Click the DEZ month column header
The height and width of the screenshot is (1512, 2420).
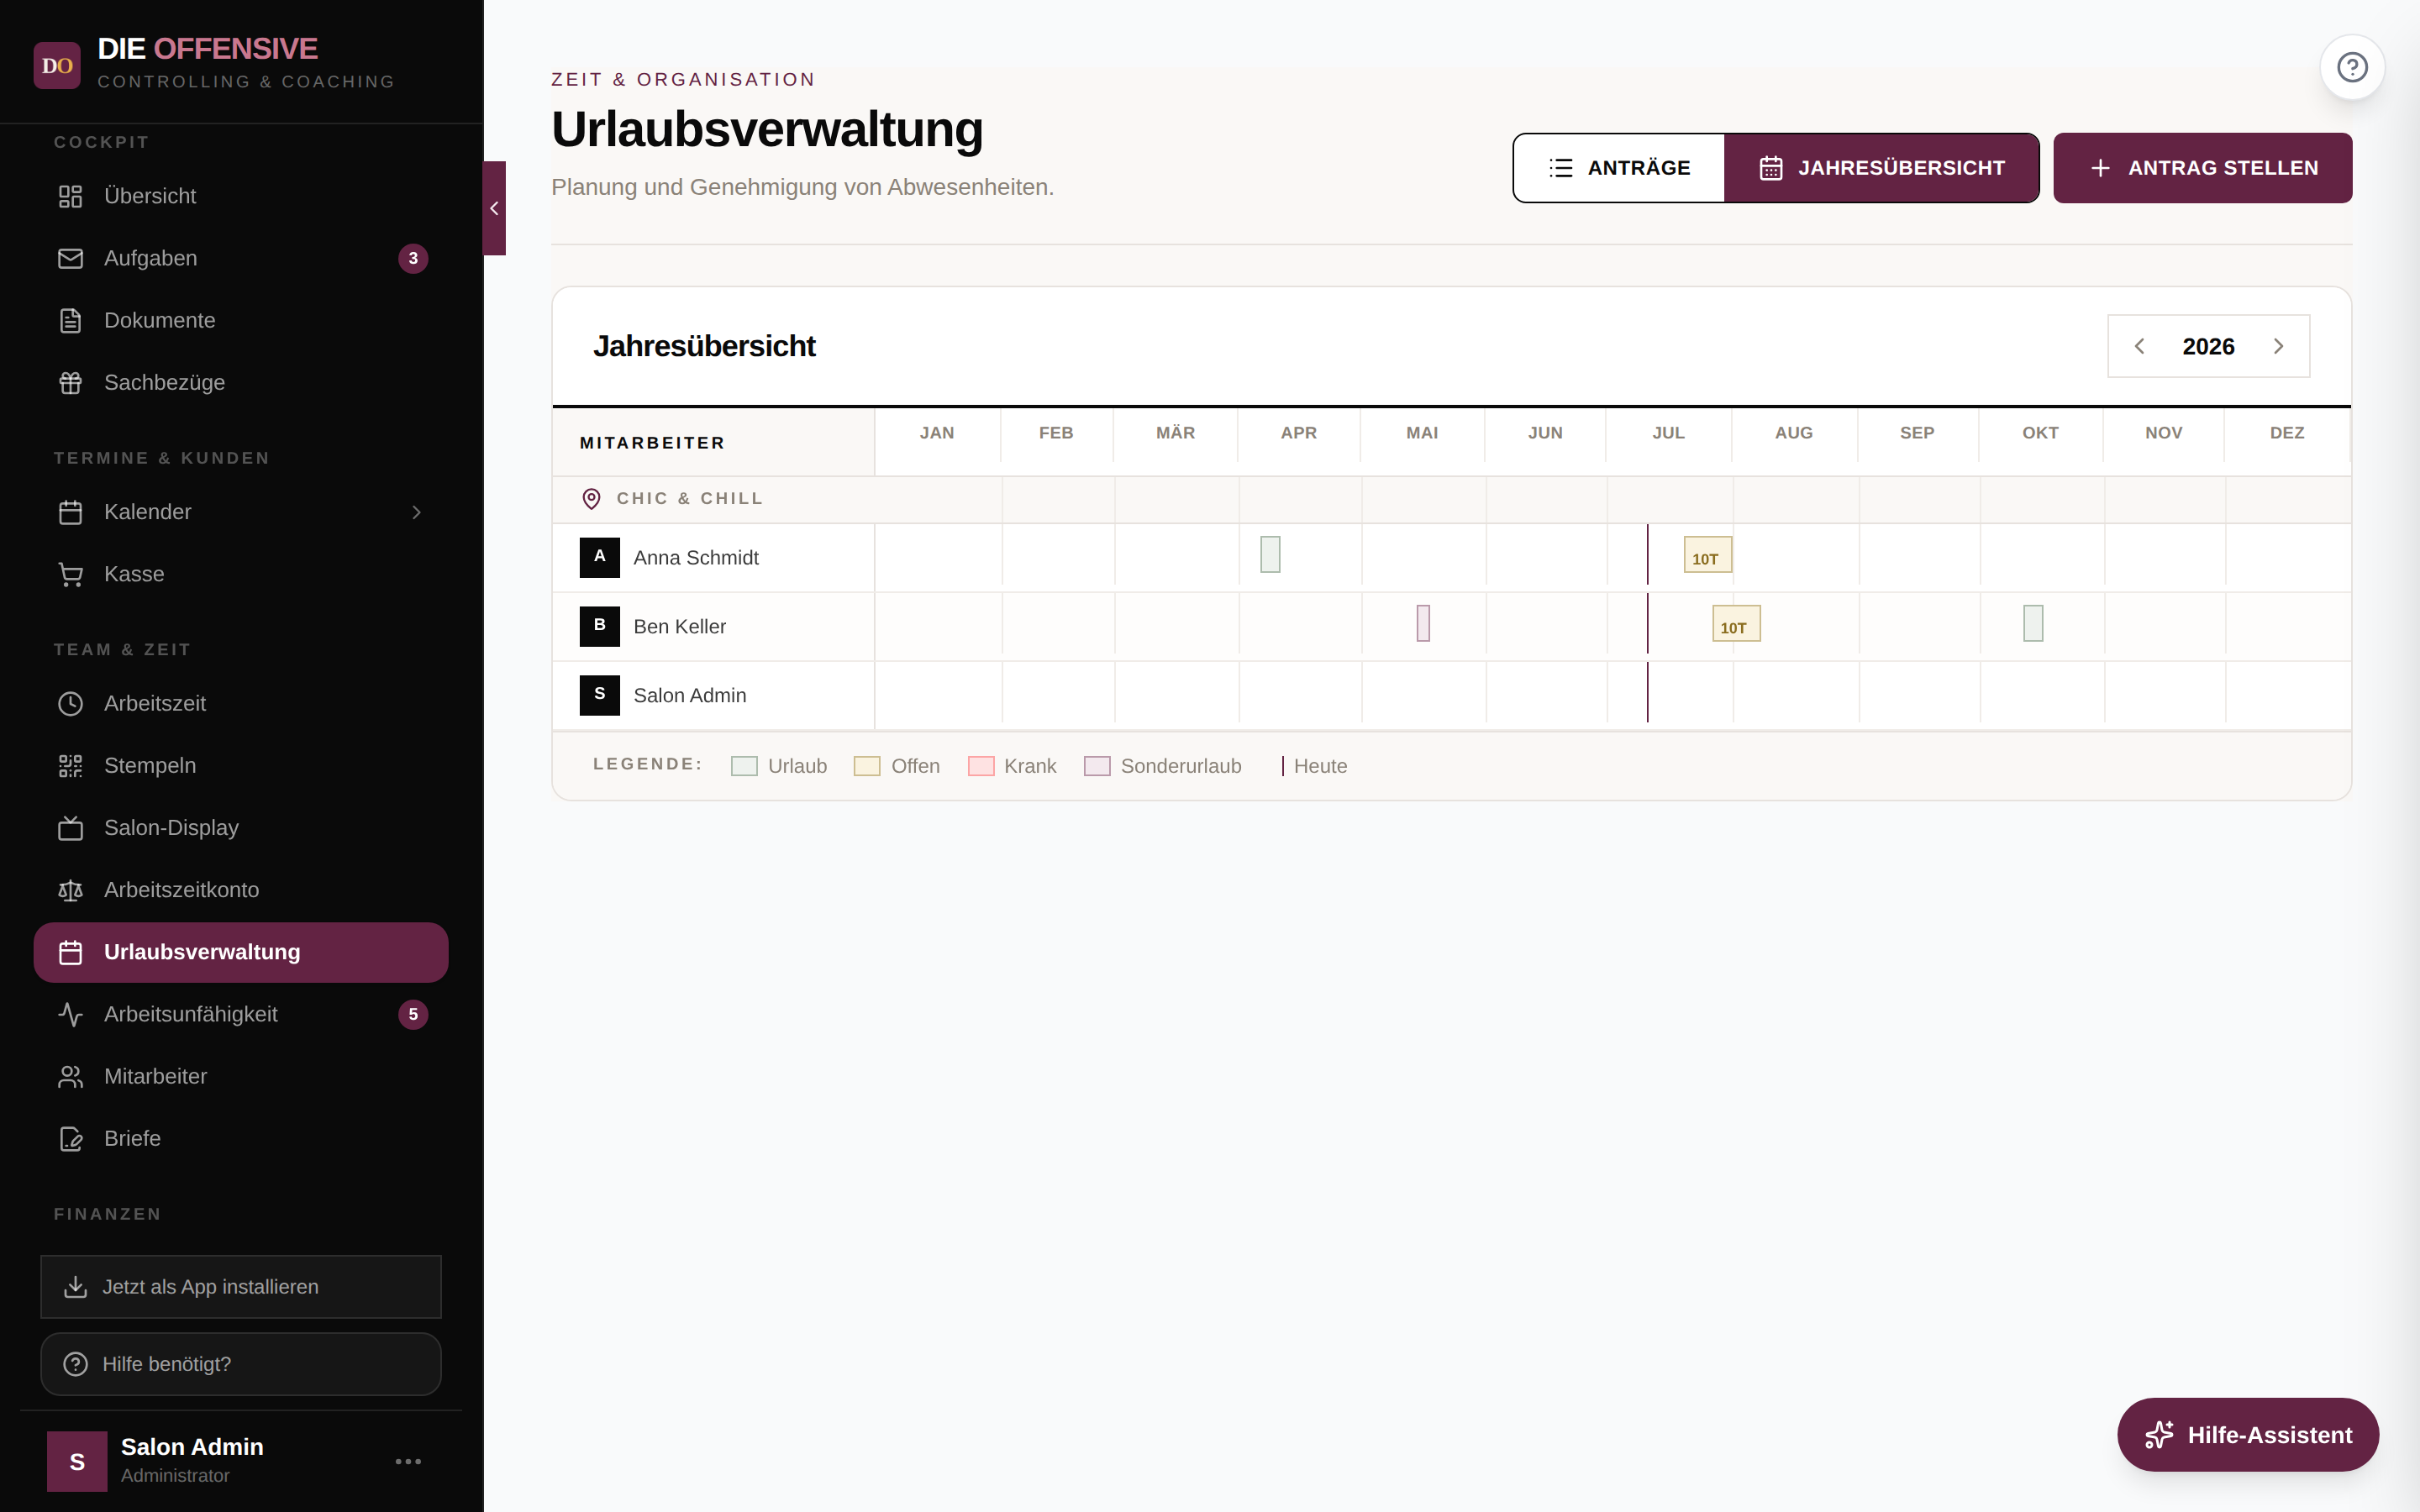click(2287, 433)
